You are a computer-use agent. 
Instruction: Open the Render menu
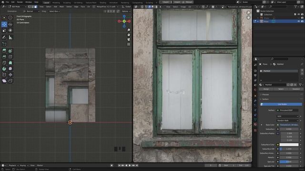[x=20, y=2]
